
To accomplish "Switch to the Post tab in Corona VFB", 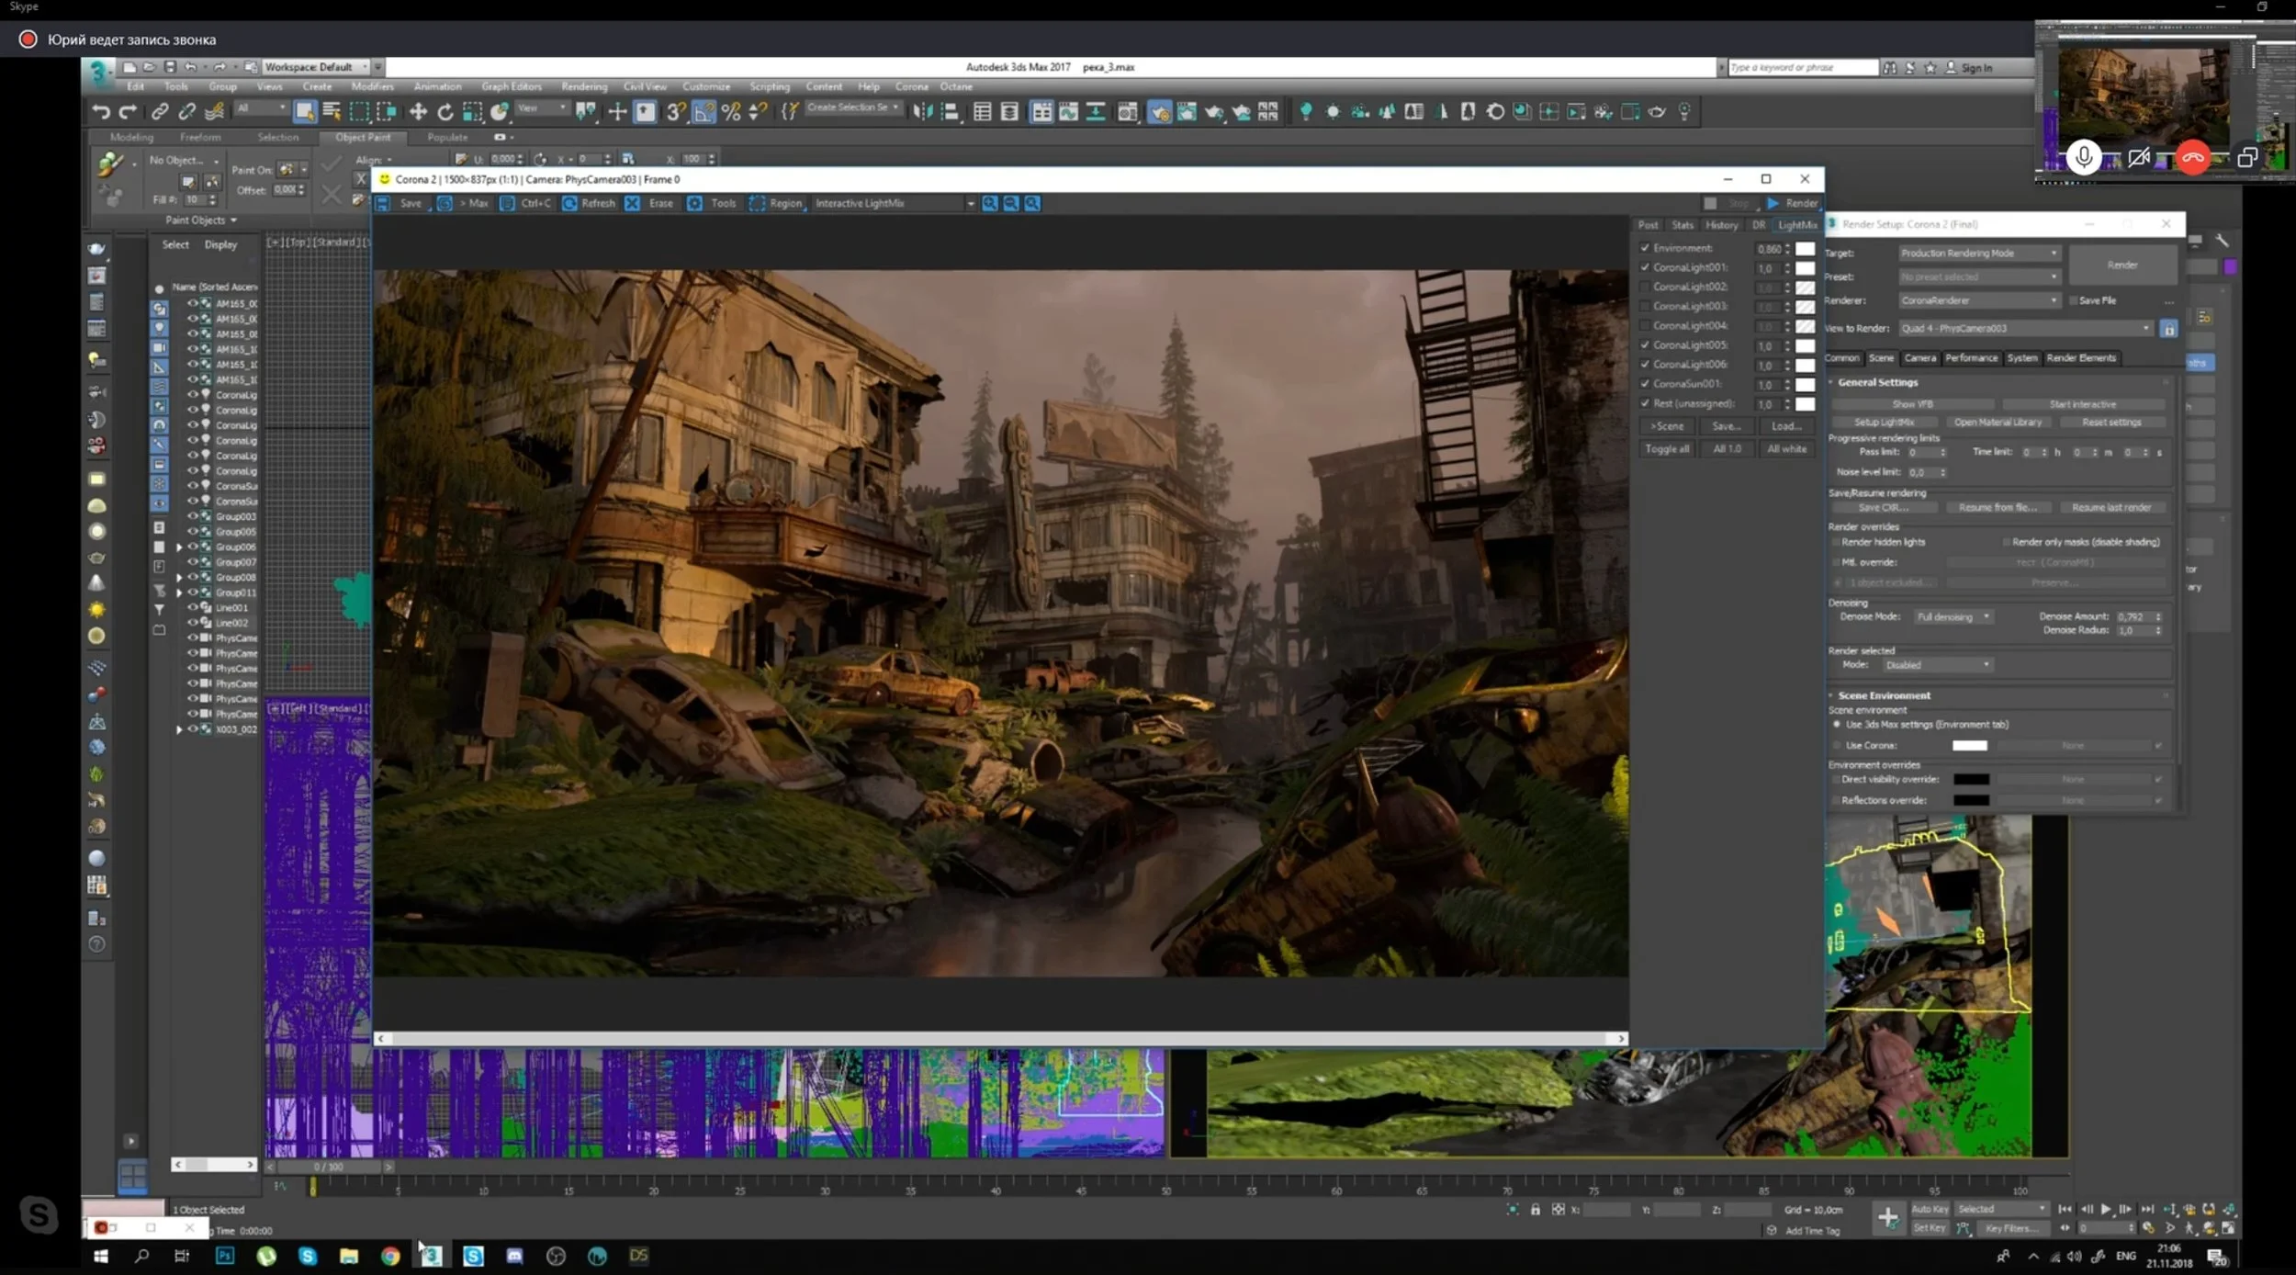I will coord(1649,225).
